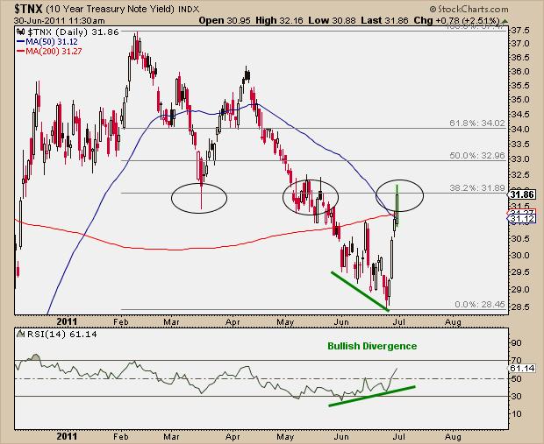
Task: Click '2011' under the RSI panel
Action: (x=67, y=436)
